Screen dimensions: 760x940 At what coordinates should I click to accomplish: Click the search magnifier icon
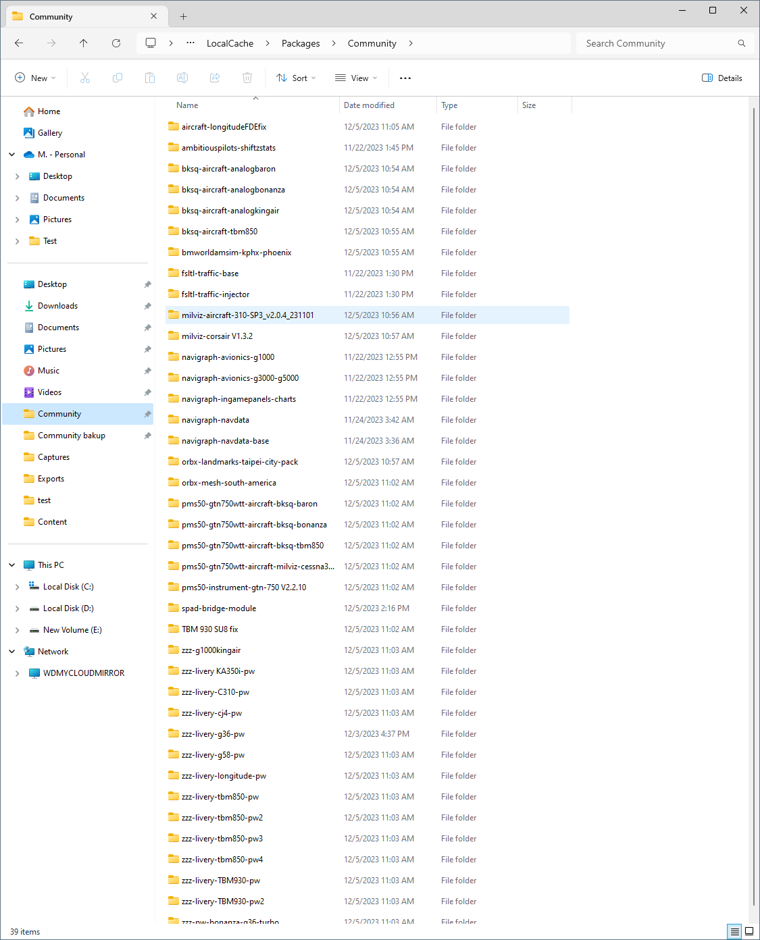pos(742,43)
